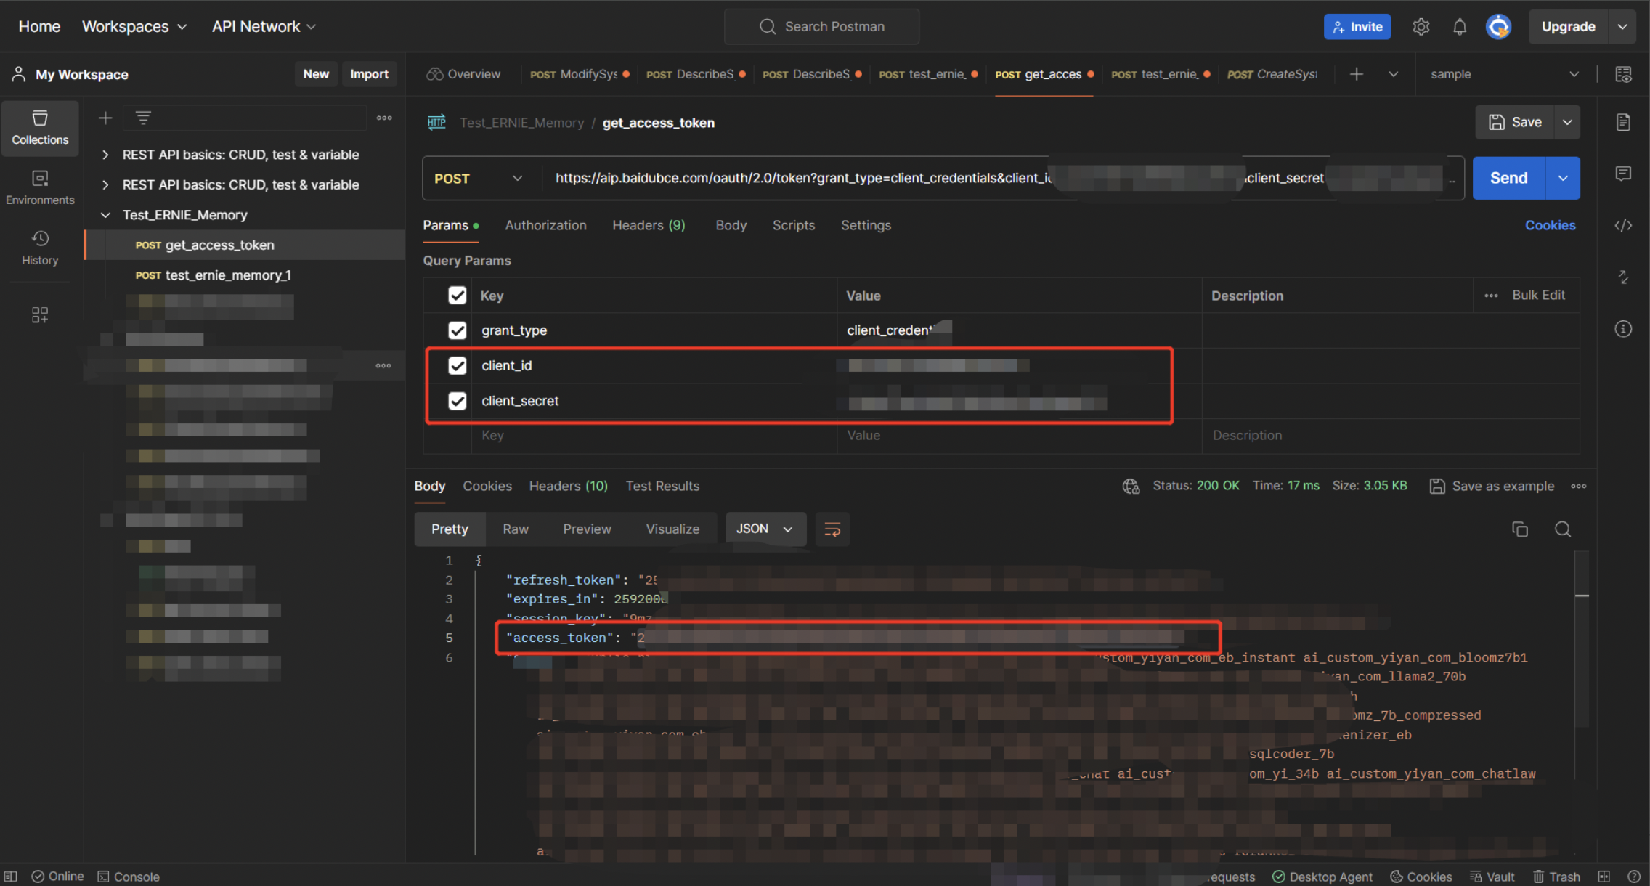Toggle the sidebar icon in the status bar
The width and height of the screenshot is (1650, 886).
[10, 877]
